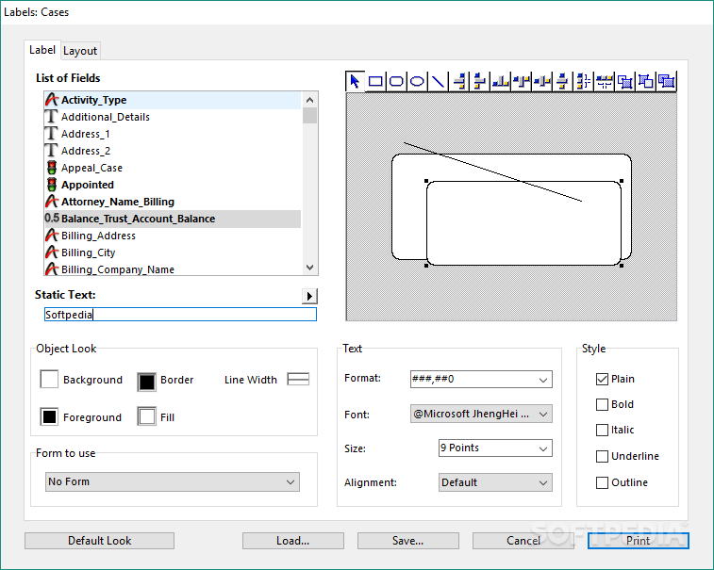Select the line drawing tool
This screenshot has height=570, width=714.
pyautogui.click(x=438, y=81)
